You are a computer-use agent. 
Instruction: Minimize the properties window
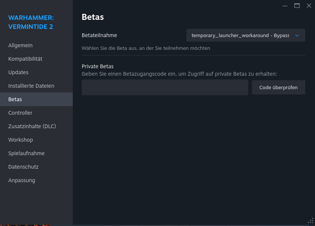coord(285,6)
